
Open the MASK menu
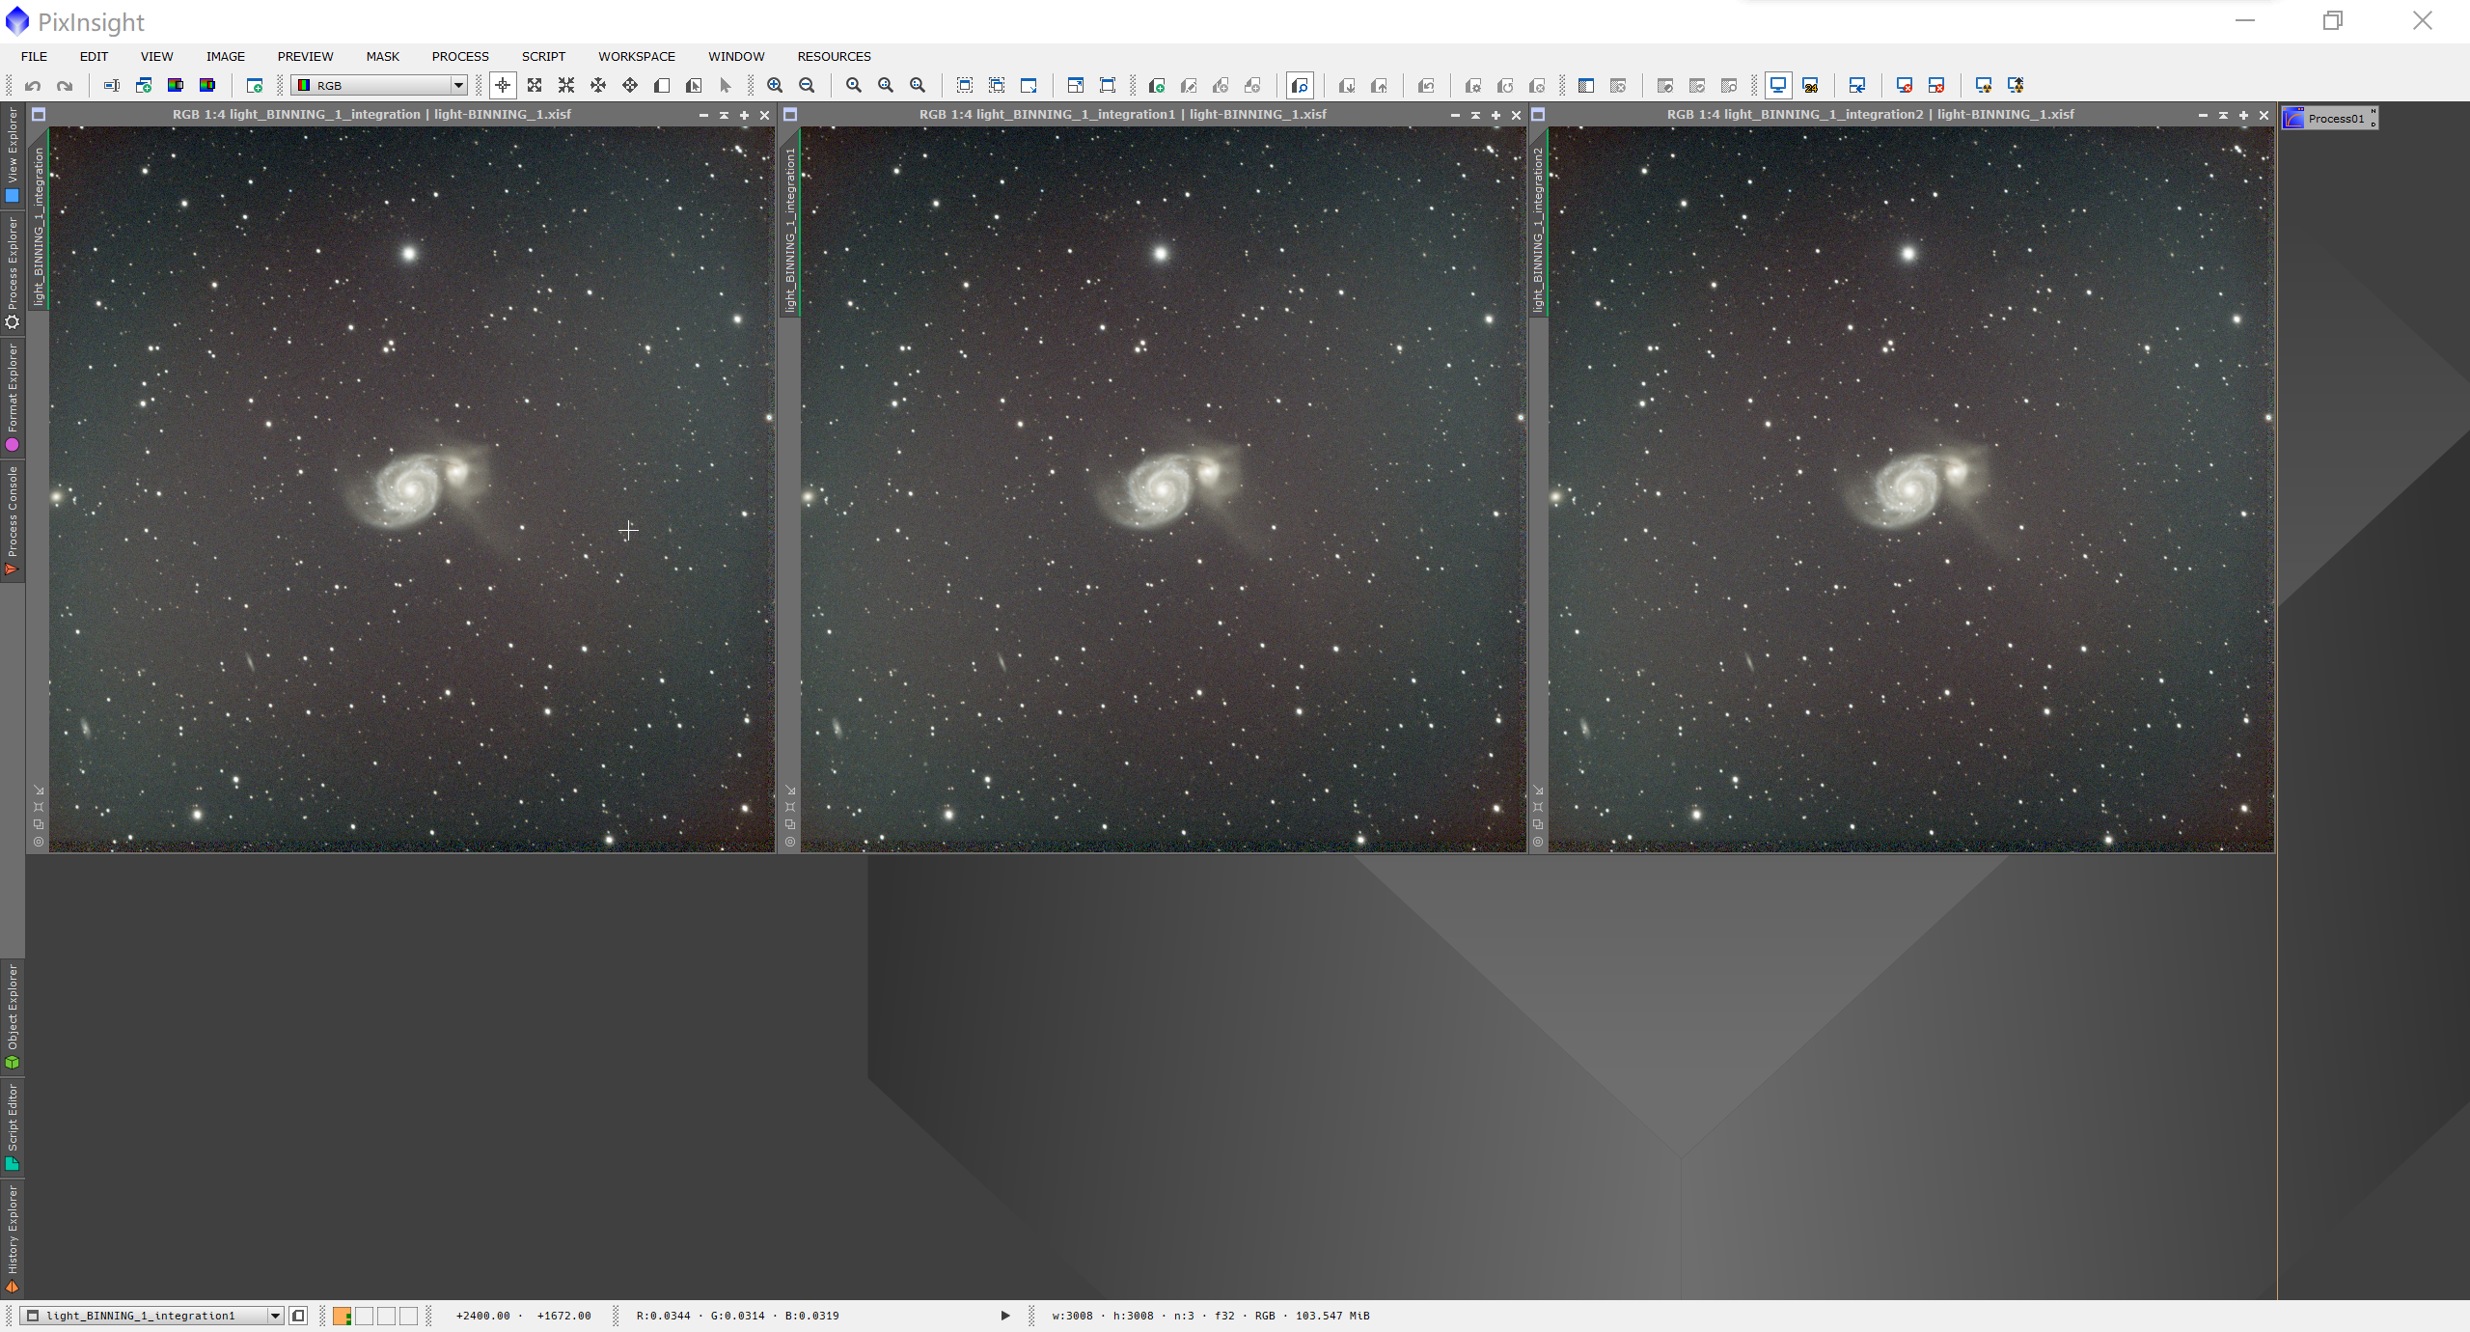(x=383, y=57)
